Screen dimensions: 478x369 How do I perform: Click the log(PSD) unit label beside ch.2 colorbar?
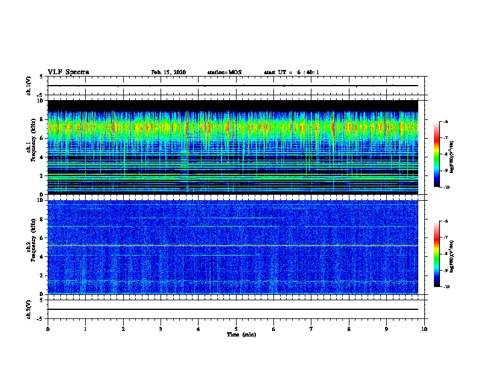point(451,256)
